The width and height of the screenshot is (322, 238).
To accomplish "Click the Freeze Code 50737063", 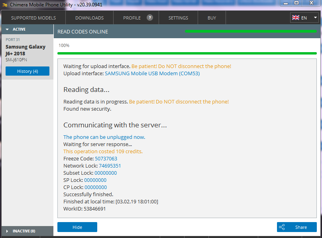I will [106, 158].
